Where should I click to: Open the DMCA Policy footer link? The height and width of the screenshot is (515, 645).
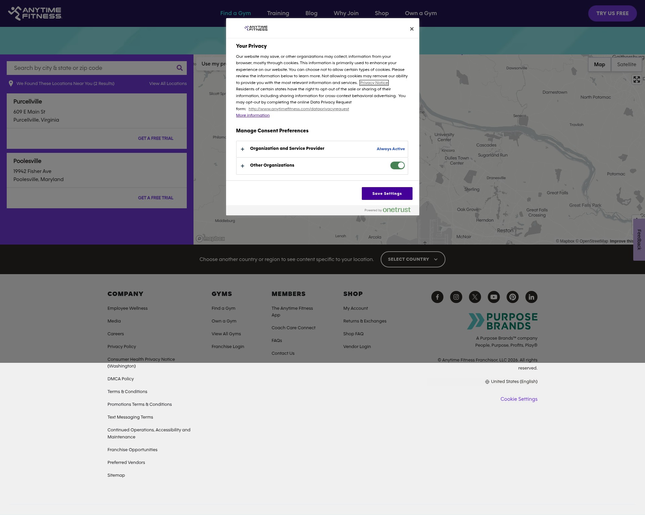click(121, 379)
